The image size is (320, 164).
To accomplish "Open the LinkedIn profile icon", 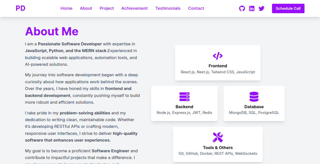I will point(252,8).
